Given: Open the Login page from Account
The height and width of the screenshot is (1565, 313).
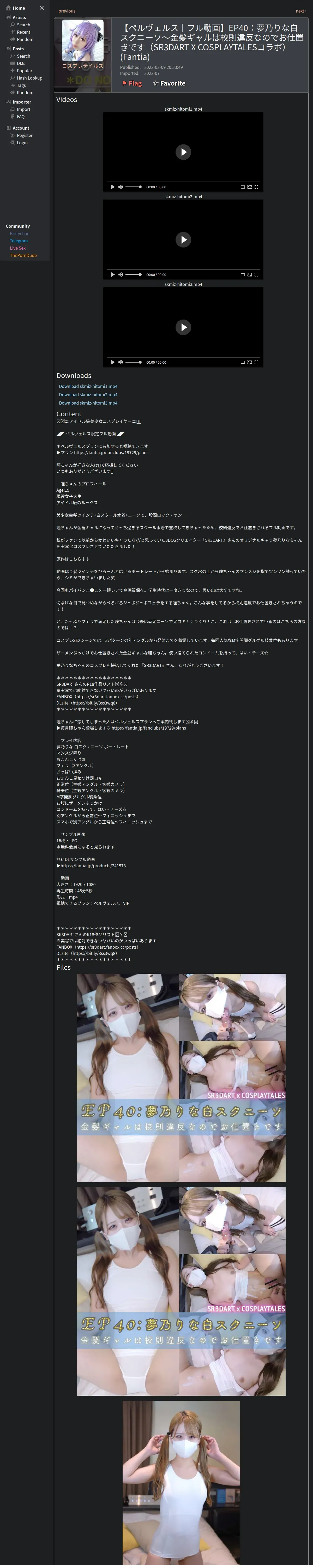Looking at the screenshot, I should (22, 143).
